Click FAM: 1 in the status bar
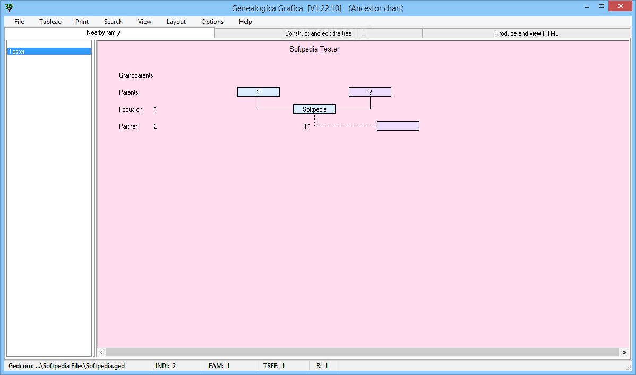 coord(219,366)
